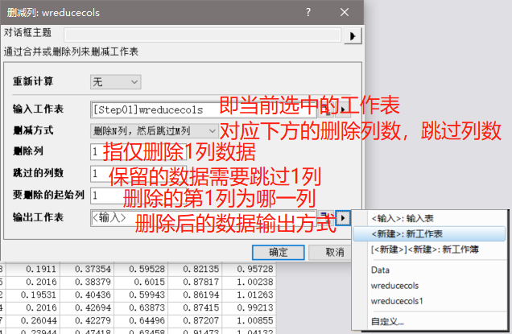This screenshot has height=334, width=512.
Task: Click input worksheet range selector icon
Action: click(x=326, y=109)
